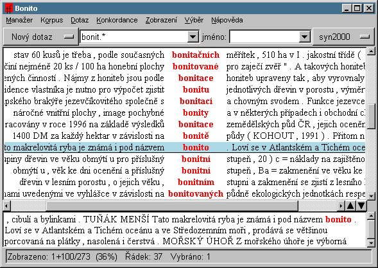The image size is (378, 268).
Task: Focus the query field containing bonit.*
Action: 133,37
